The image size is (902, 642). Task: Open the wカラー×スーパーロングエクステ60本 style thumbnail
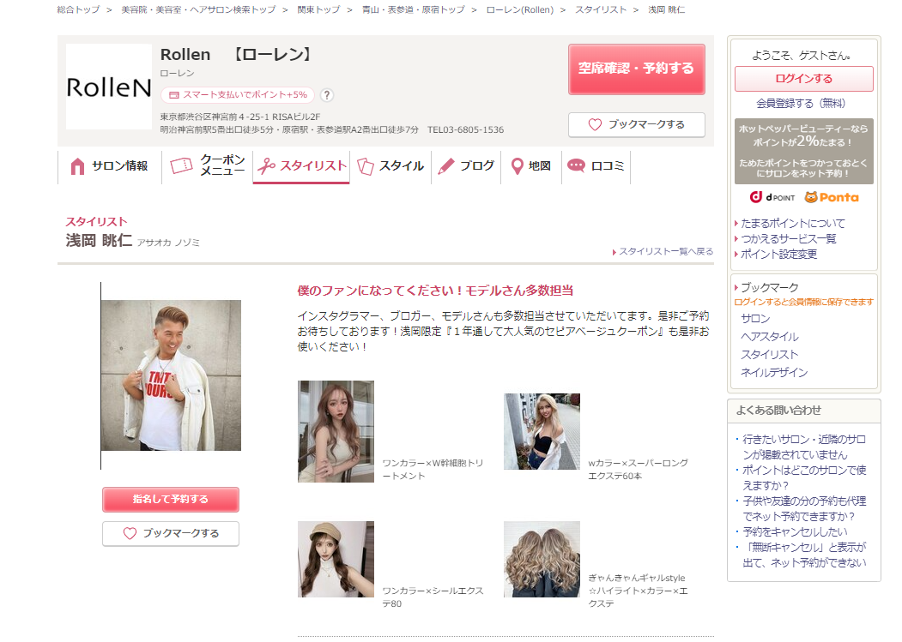[542, 432]
